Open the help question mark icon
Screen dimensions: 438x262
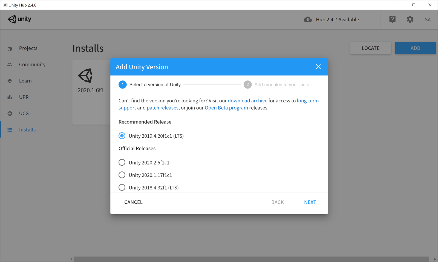coord(392,19)
